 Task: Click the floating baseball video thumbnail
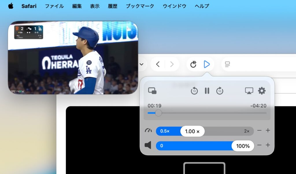coord(73,58)
